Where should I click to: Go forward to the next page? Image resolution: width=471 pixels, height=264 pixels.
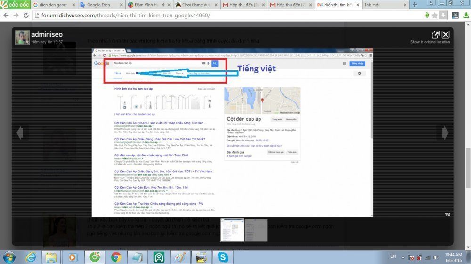[16, 16]
